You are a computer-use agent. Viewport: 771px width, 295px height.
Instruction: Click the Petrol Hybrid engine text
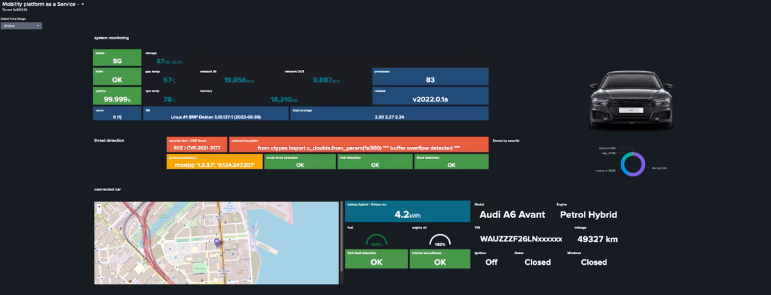pyautogui.click(x=589, y=215)
